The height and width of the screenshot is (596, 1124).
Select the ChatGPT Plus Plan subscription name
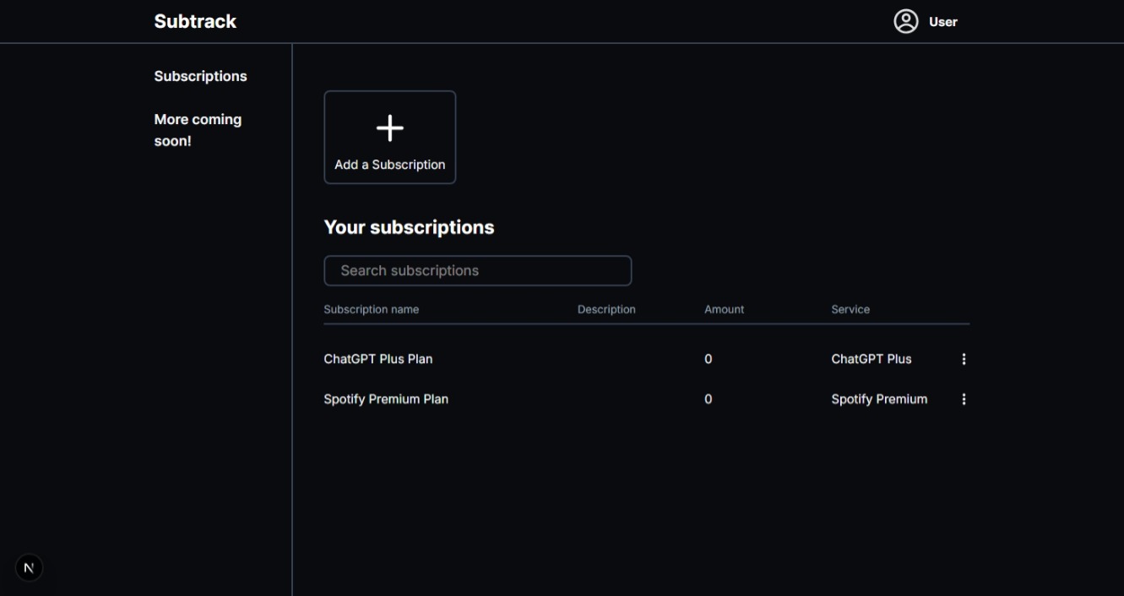tap(377, 360)
